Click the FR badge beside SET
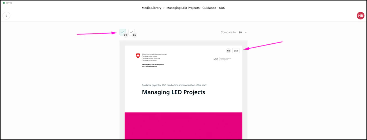The height and width of the screenshot is (140, 367). [x=228, y=50]
